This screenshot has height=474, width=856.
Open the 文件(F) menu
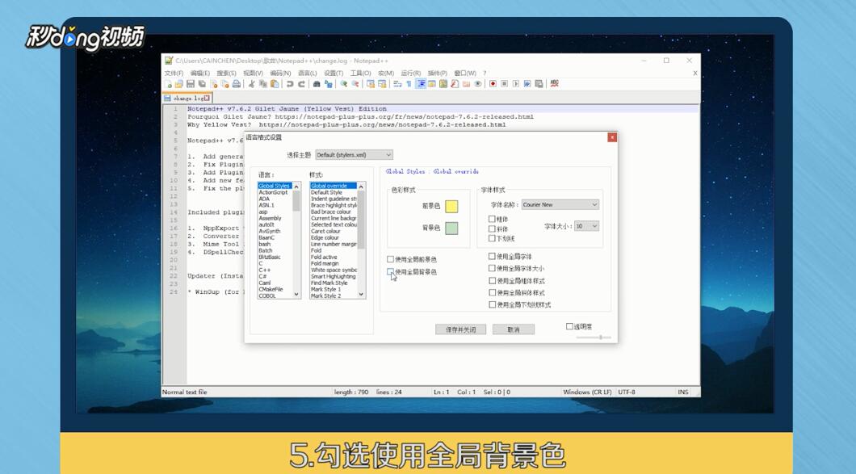[x=174, y=73]
